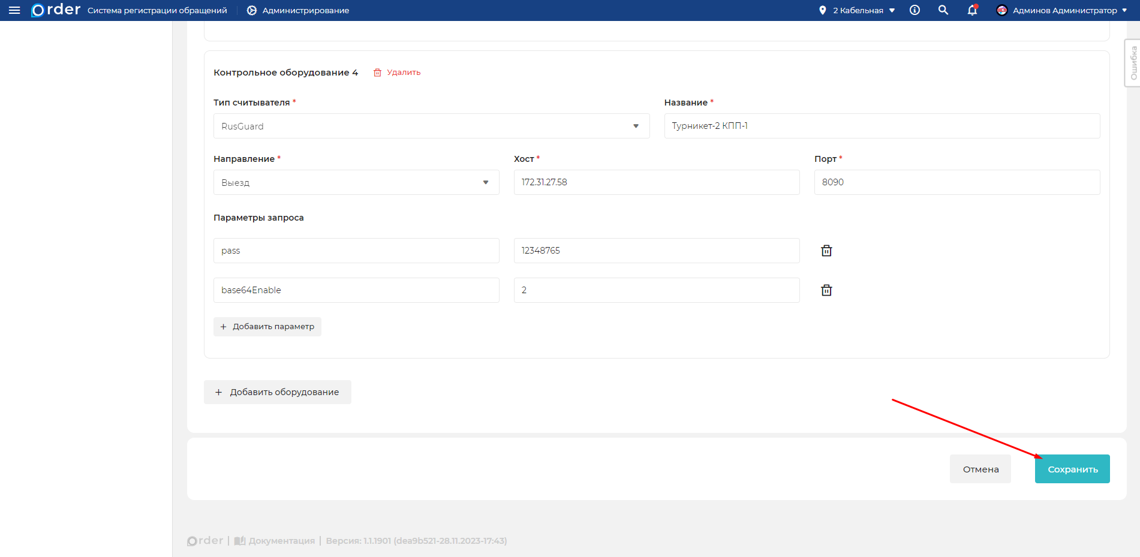Expand the 2 Кабельная location dropdown
This screenshot has height=557, width=1140.
858,10
